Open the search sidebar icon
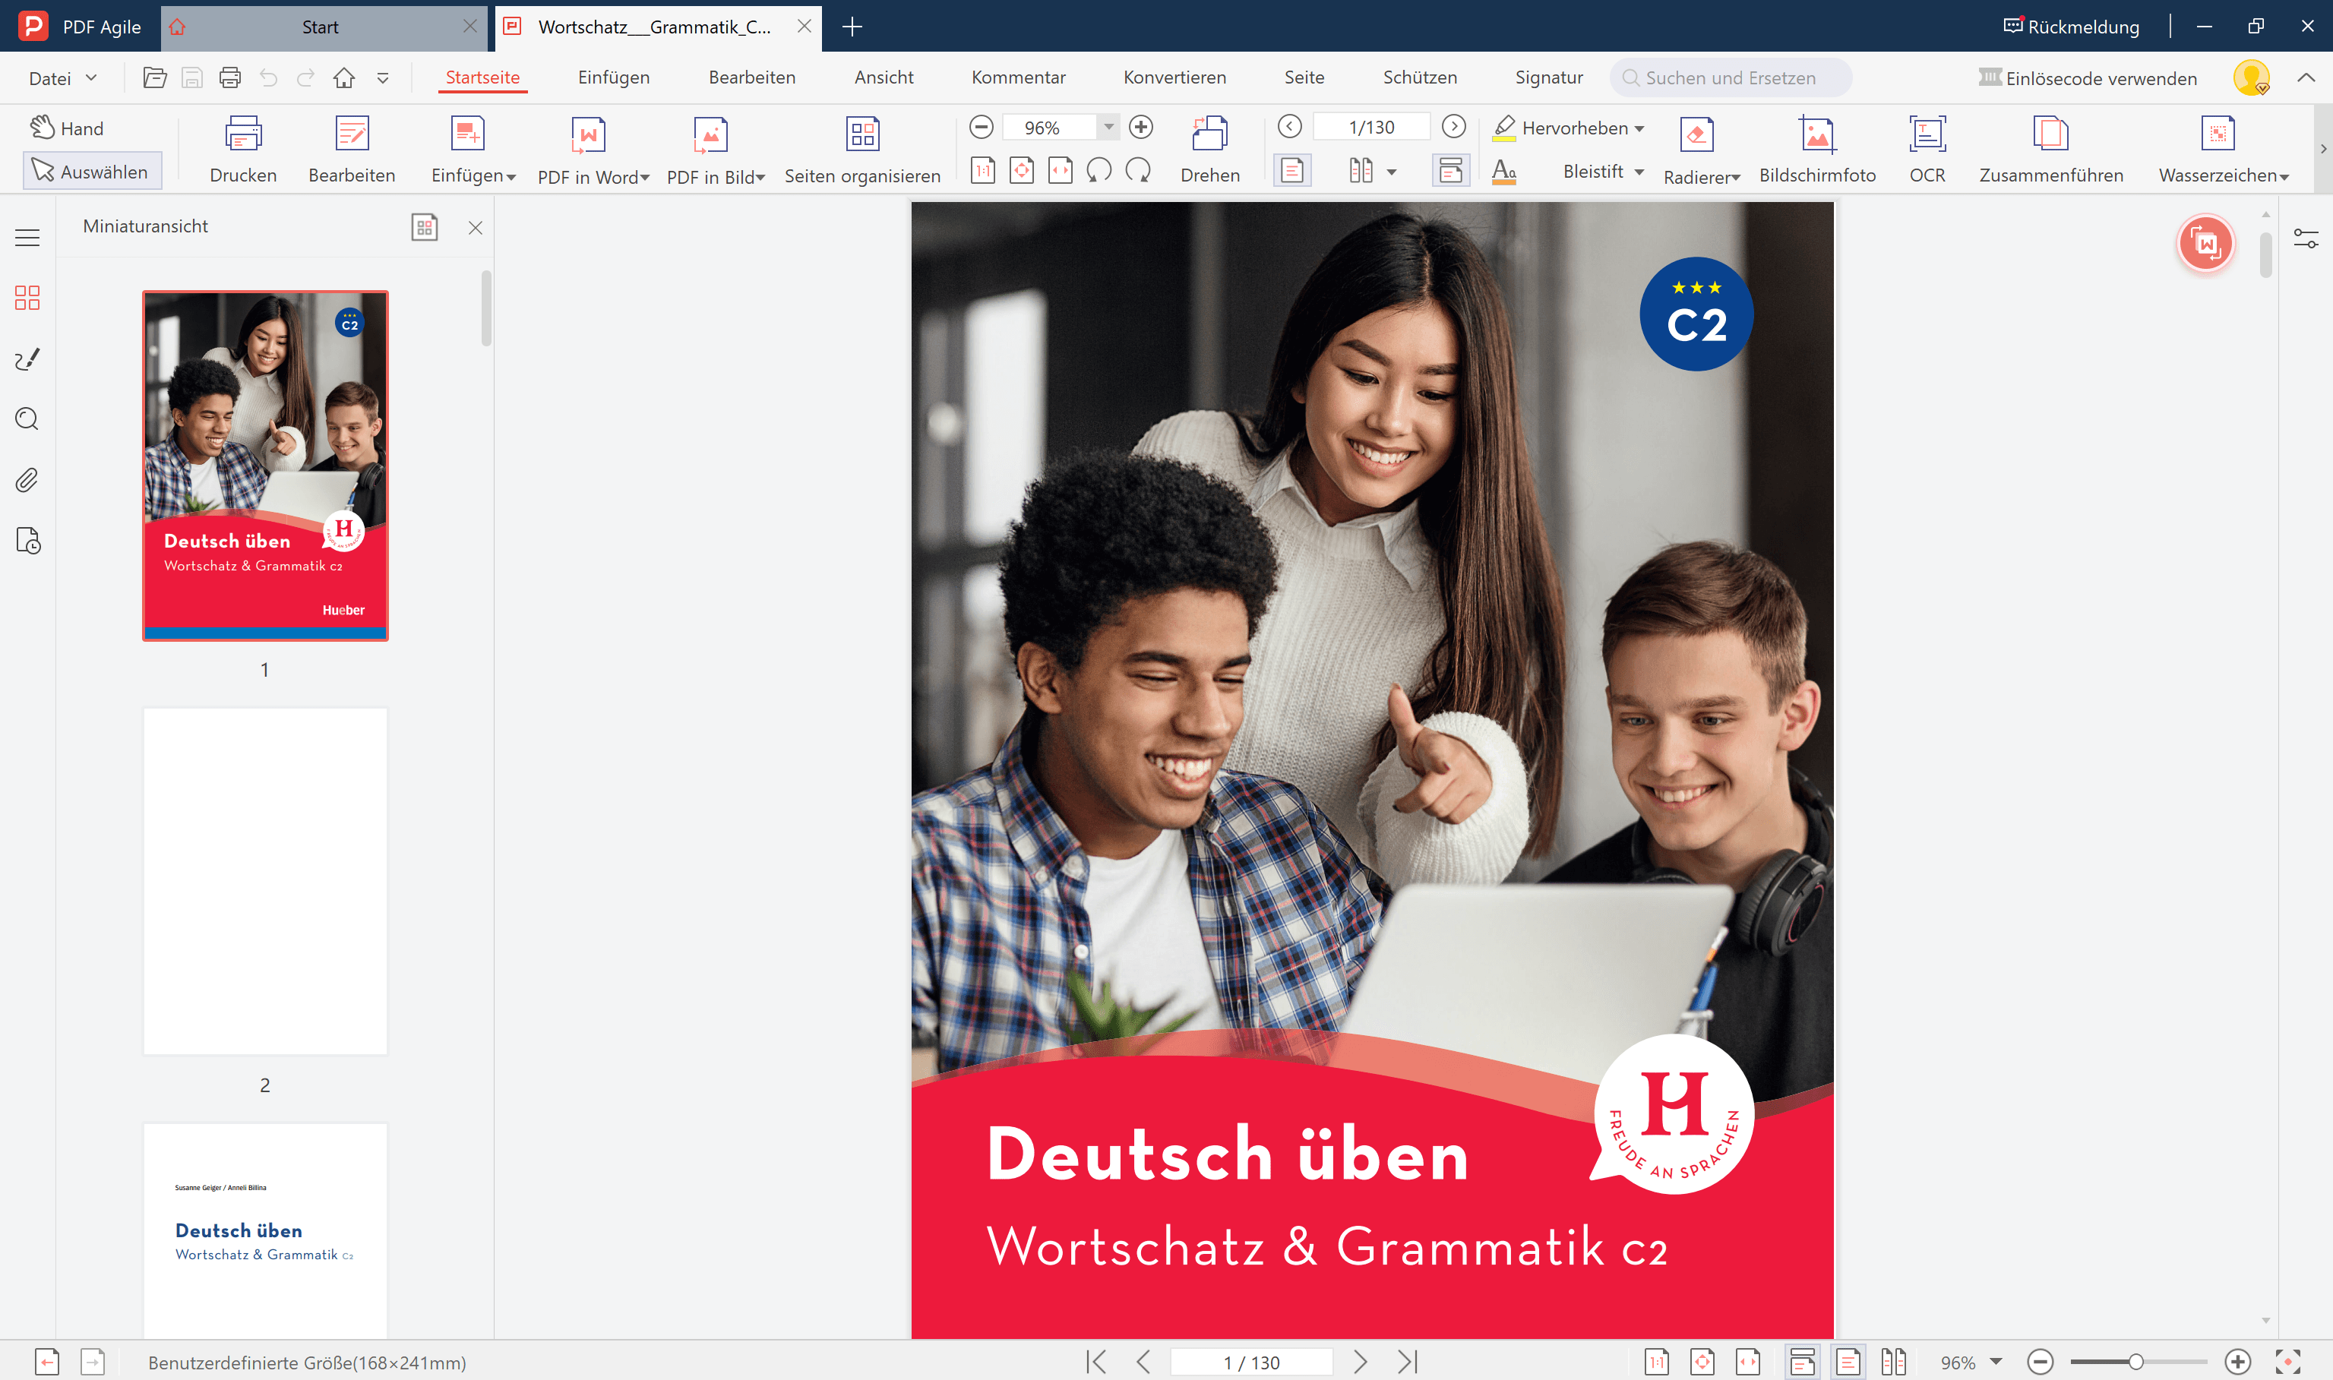Image resolution: width=2333 pixels, height=1380 pixels. [x=28, y=419]
